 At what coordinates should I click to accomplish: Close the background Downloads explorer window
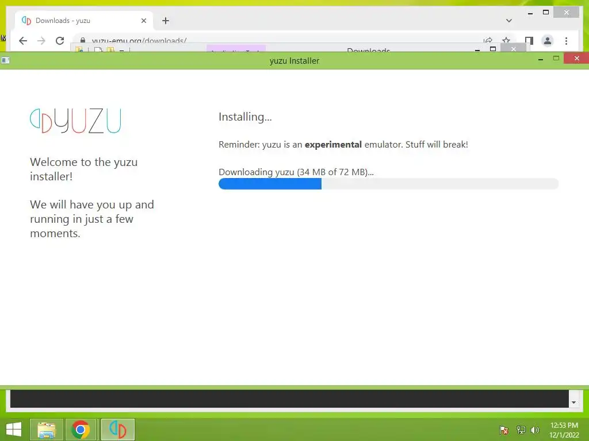[x=514, y=49]
